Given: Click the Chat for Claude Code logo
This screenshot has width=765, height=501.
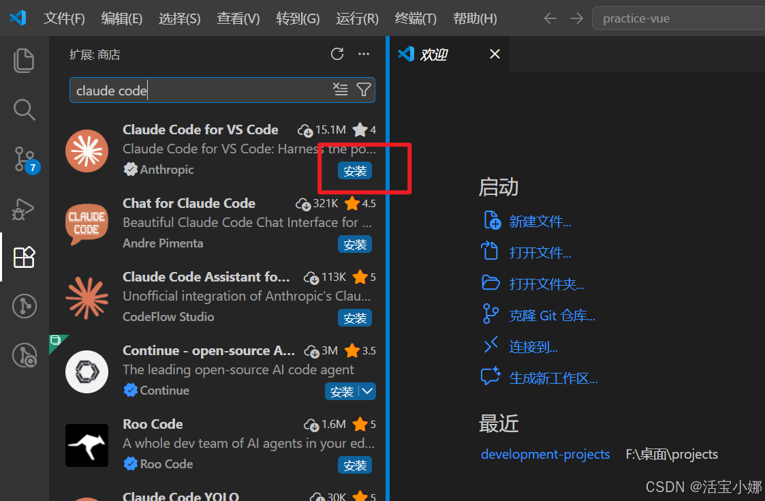Looking at the screenshot, I should [x=87, y=224].
